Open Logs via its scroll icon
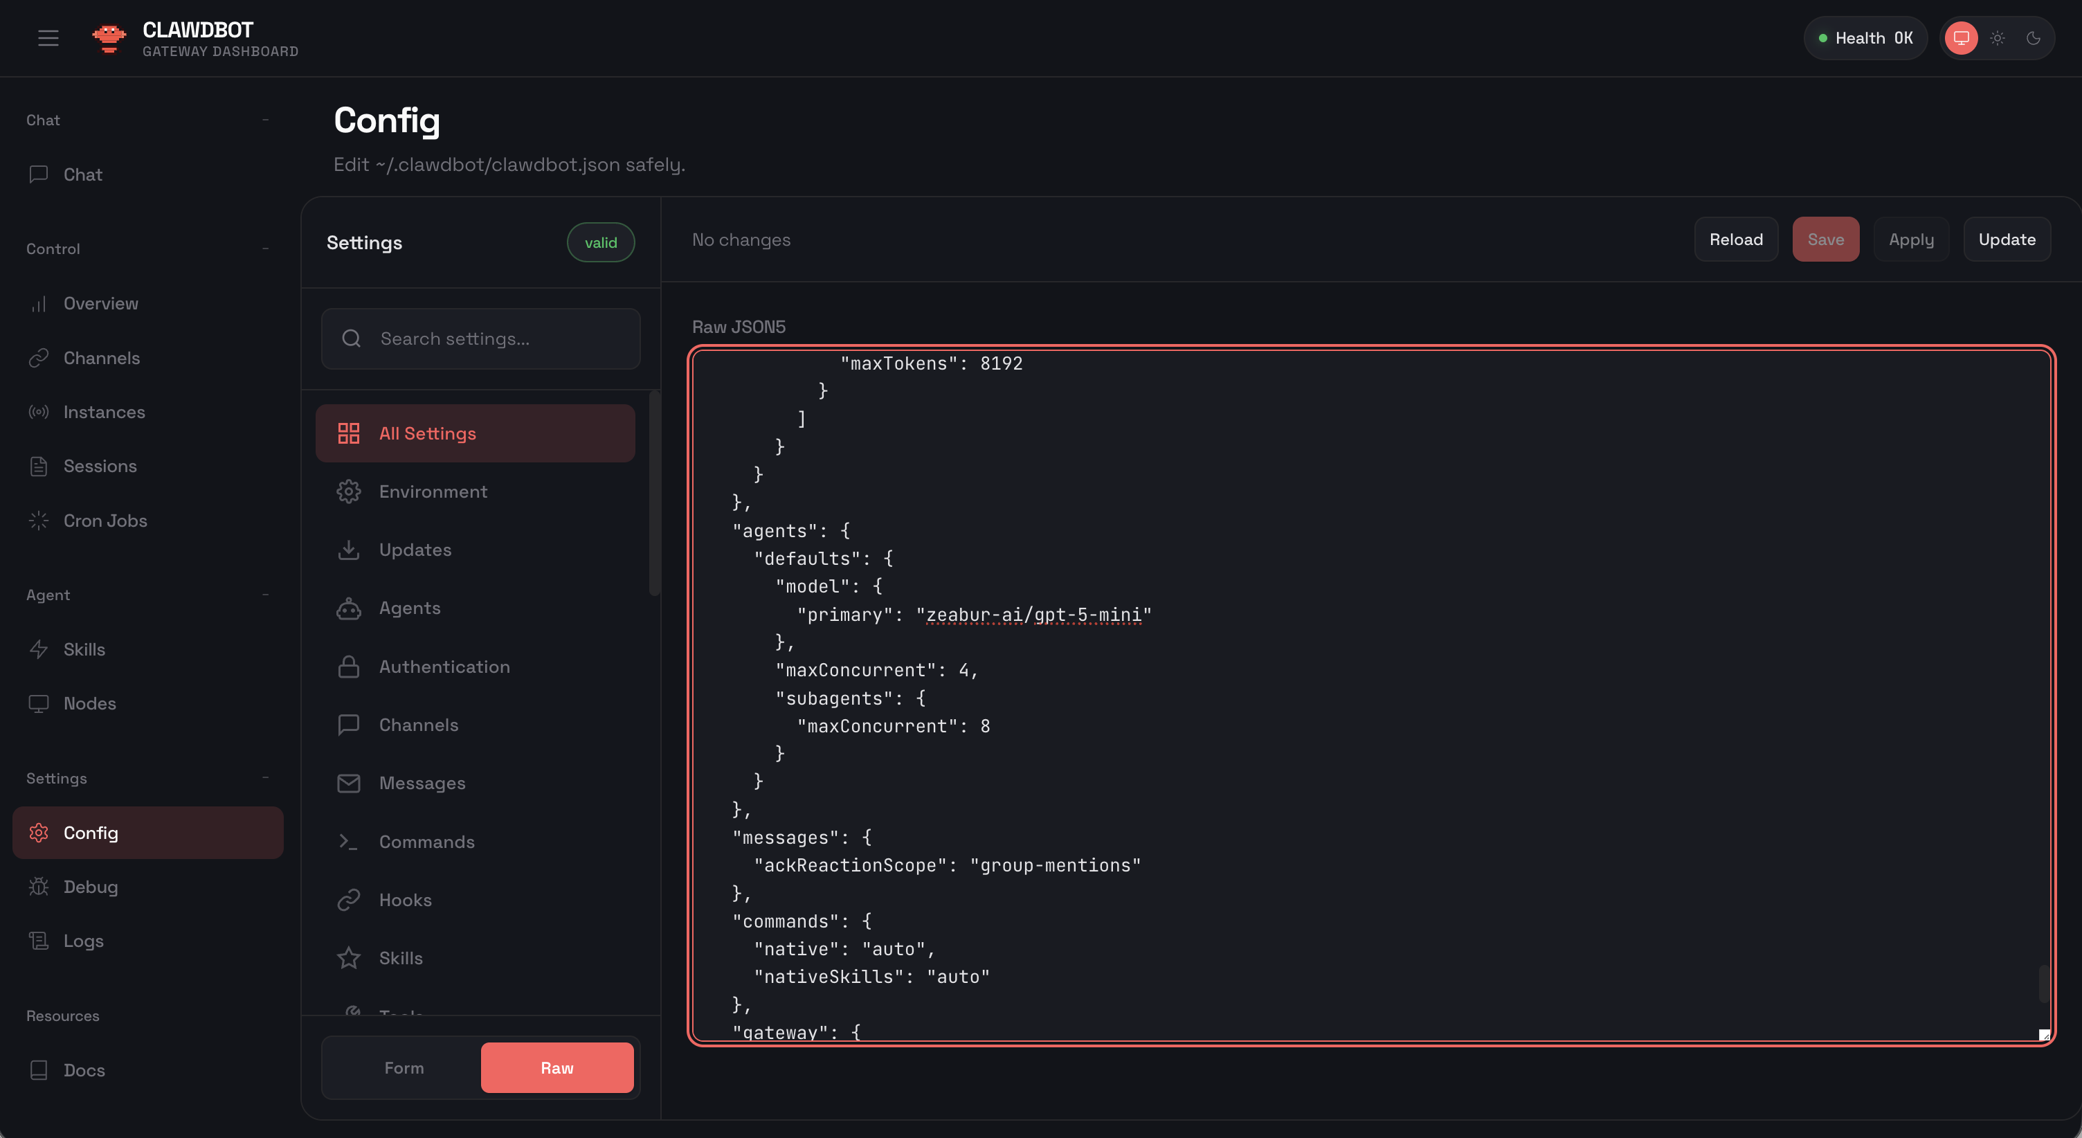Screen dimensions: 2082x1138 [38, 941]
